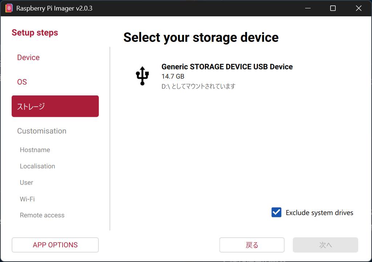Click the USB symbol icon

coord(142,76)
